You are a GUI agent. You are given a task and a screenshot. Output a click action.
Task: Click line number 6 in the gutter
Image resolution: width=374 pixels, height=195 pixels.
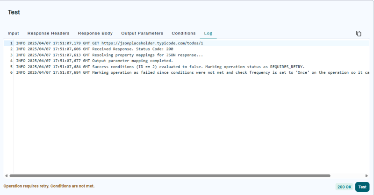point(11,72)
